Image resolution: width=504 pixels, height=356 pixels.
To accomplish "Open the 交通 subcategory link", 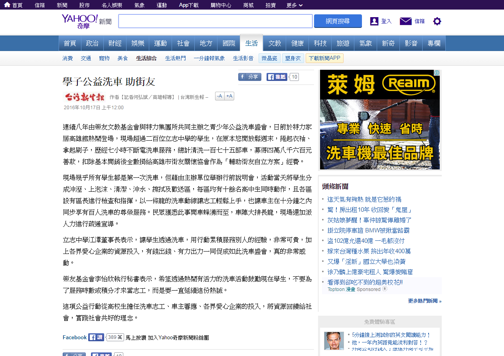I will click(86, 58).
